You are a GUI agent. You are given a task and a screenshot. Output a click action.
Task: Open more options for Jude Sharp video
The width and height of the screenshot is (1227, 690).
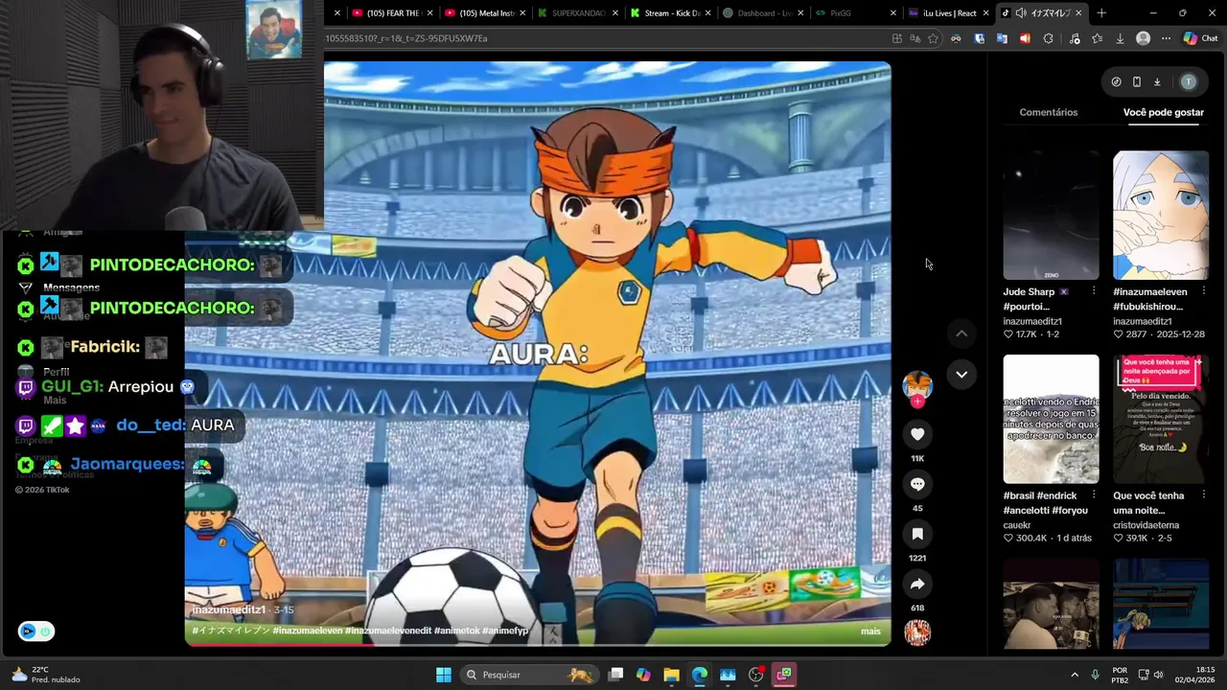[x=1094, y=291]
